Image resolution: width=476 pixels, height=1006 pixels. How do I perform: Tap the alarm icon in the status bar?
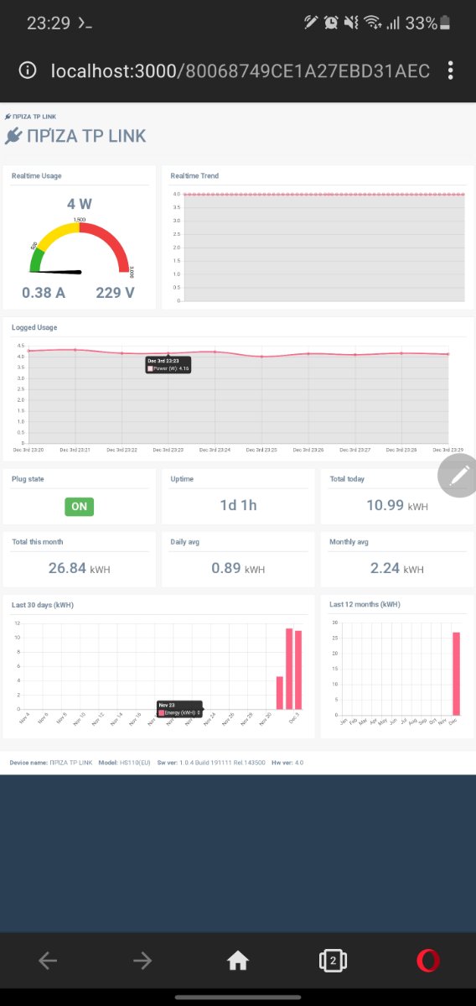[x=330, y=23]
